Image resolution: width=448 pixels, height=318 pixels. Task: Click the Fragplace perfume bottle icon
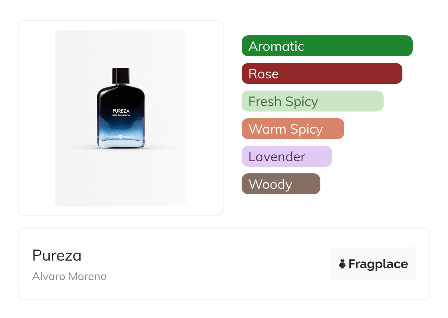(x=342, y=264)
